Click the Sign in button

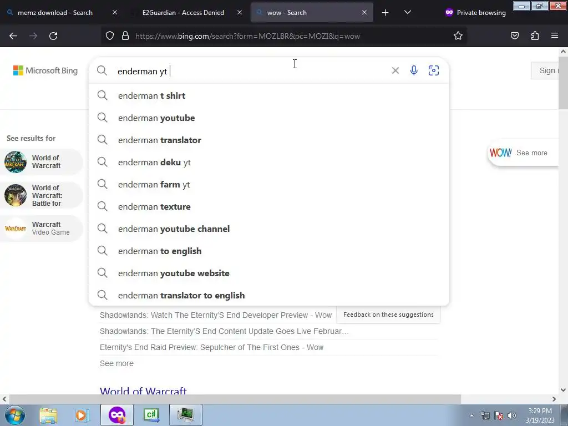click(x=545, y=70)
